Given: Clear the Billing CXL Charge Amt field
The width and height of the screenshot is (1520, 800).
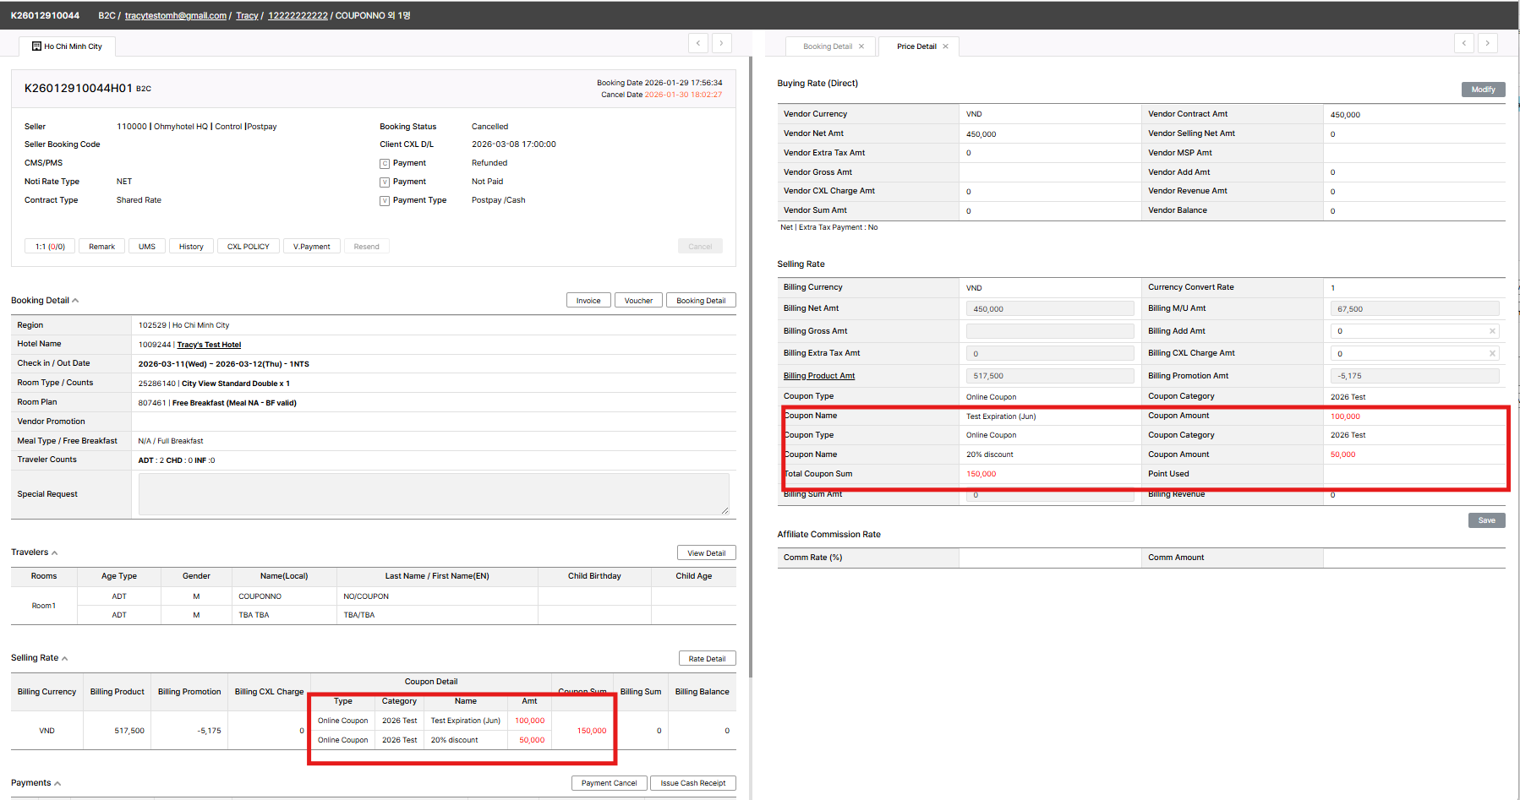Looking at the screenshot, I should click(1492, 353).
